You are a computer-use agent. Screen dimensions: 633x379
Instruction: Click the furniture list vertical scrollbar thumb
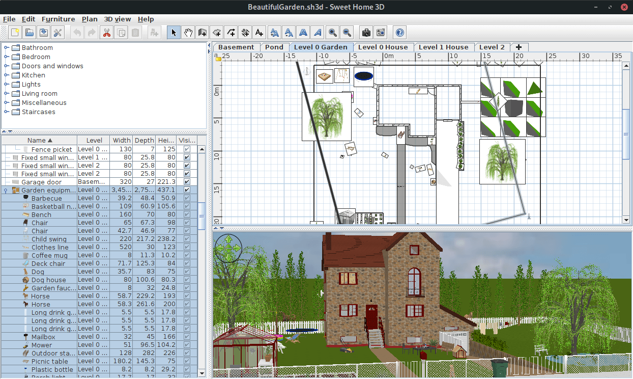pyautogui.click(x=202, y=216)
